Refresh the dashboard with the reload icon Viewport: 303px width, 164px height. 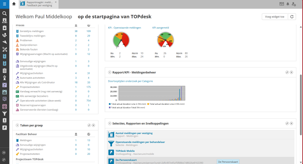pos(292,17)
